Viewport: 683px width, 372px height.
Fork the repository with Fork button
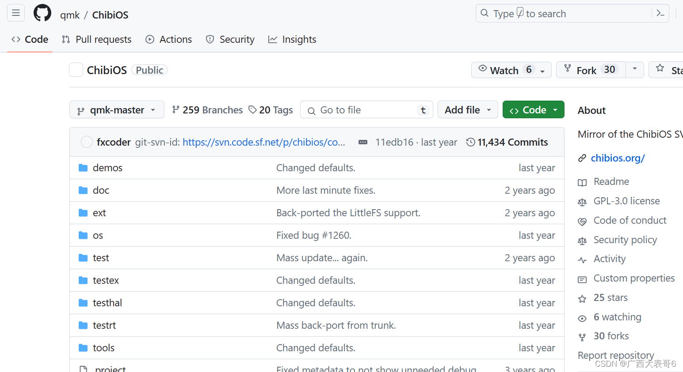click(591, 70)
